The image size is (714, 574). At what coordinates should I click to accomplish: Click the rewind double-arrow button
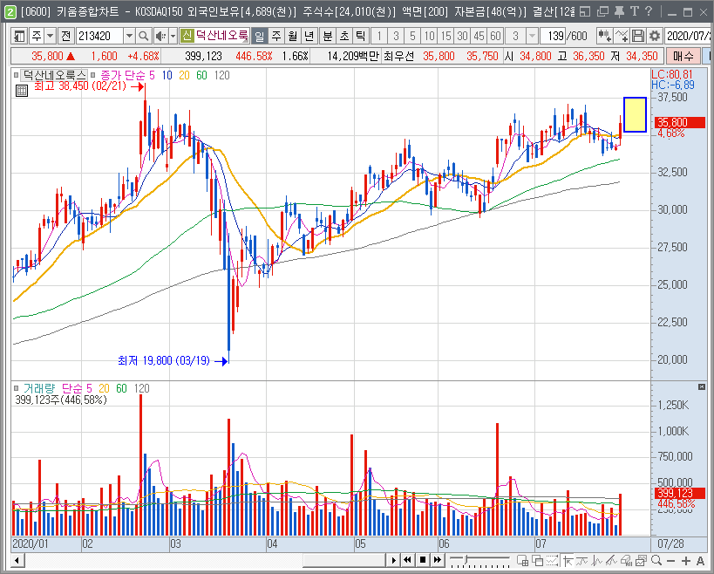coord(407,560)
